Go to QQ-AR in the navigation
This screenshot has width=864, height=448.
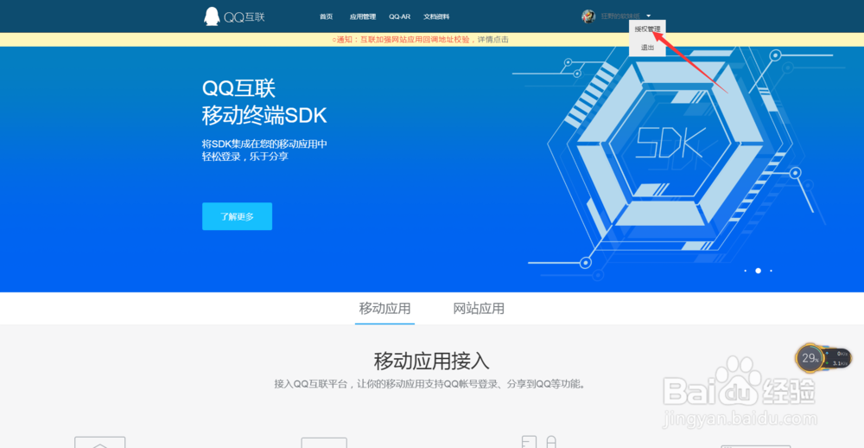tap(399, 16)
